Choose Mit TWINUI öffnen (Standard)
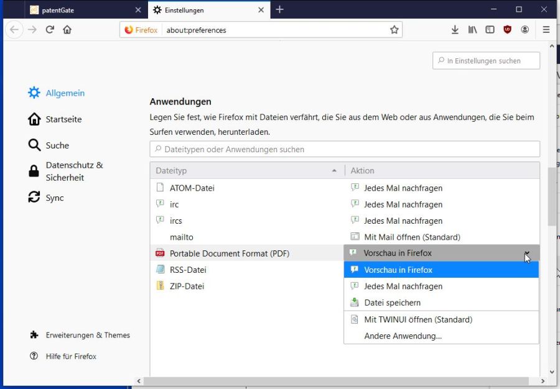Viewport: 560px width, 389px height. coord(441,319)
